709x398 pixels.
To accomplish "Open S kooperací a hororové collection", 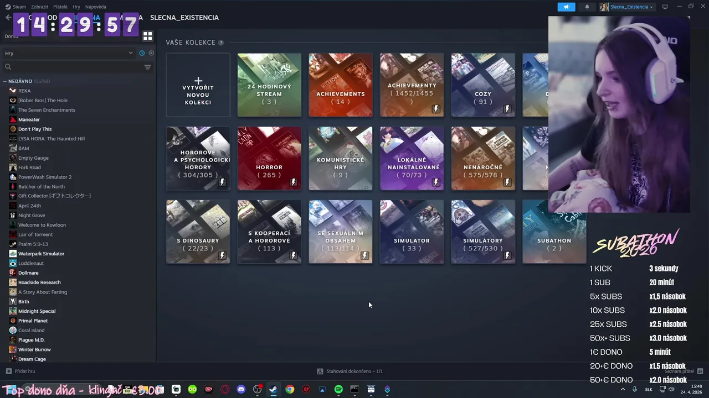I will 269,232.
